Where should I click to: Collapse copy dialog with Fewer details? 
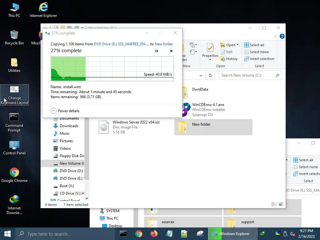tap(65, 111)
